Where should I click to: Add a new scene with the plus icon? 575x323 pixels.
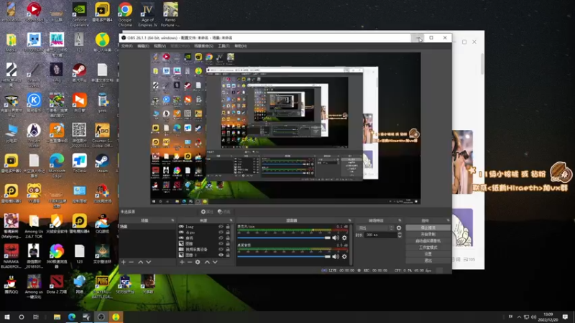click(124, 262)
